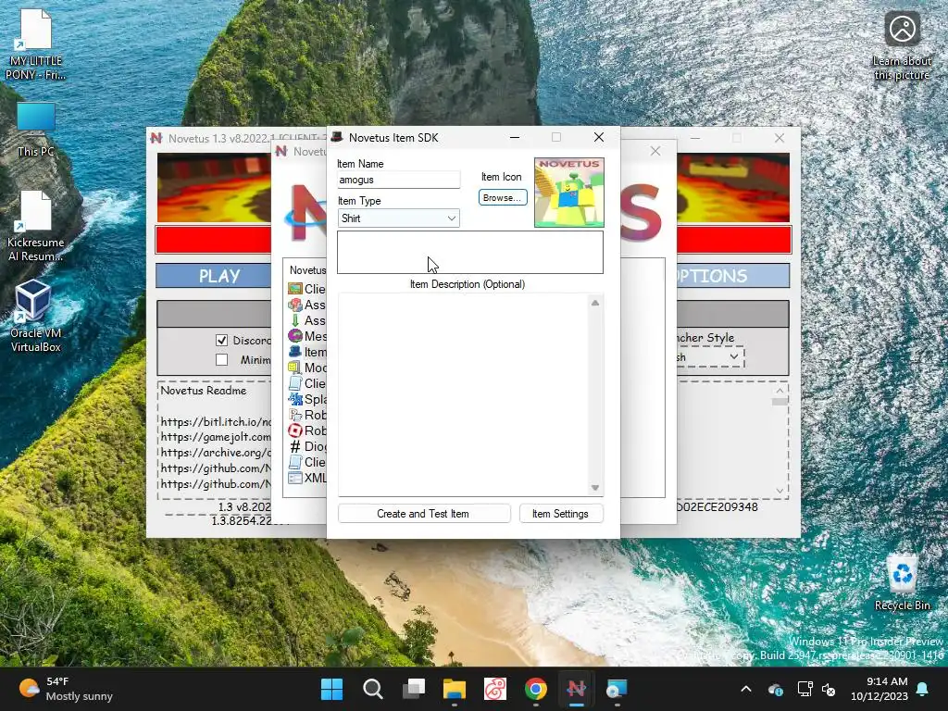Select the Diog entry with hash icon

(307, 446)
